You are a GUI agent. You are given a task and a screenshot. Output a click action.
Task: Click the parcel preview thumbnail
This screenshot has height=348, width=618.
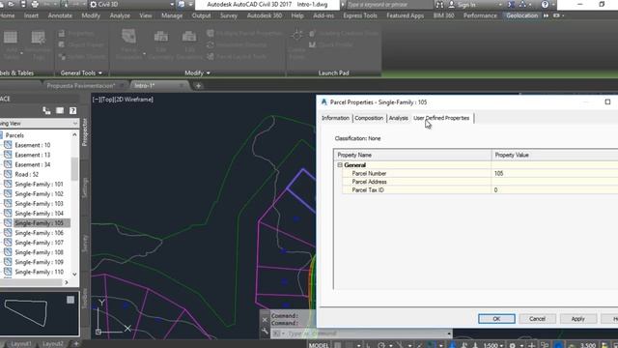26,312
